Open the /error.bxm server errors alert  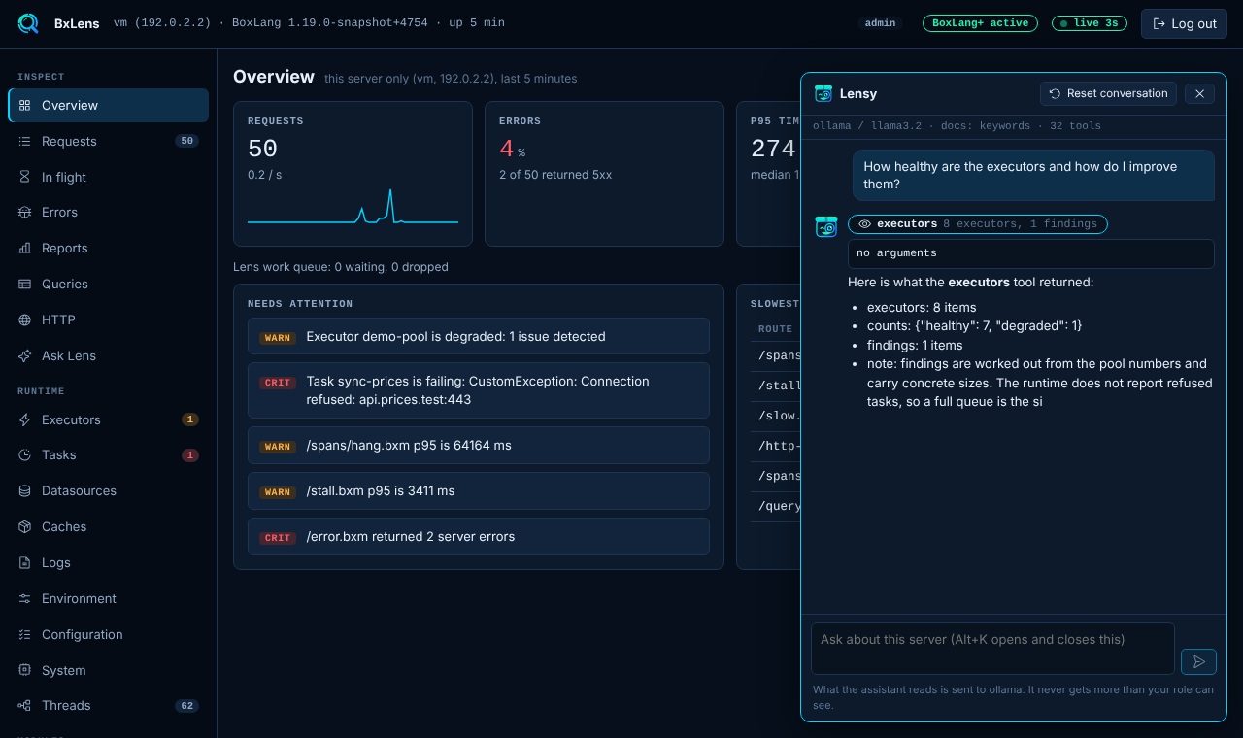479,536
